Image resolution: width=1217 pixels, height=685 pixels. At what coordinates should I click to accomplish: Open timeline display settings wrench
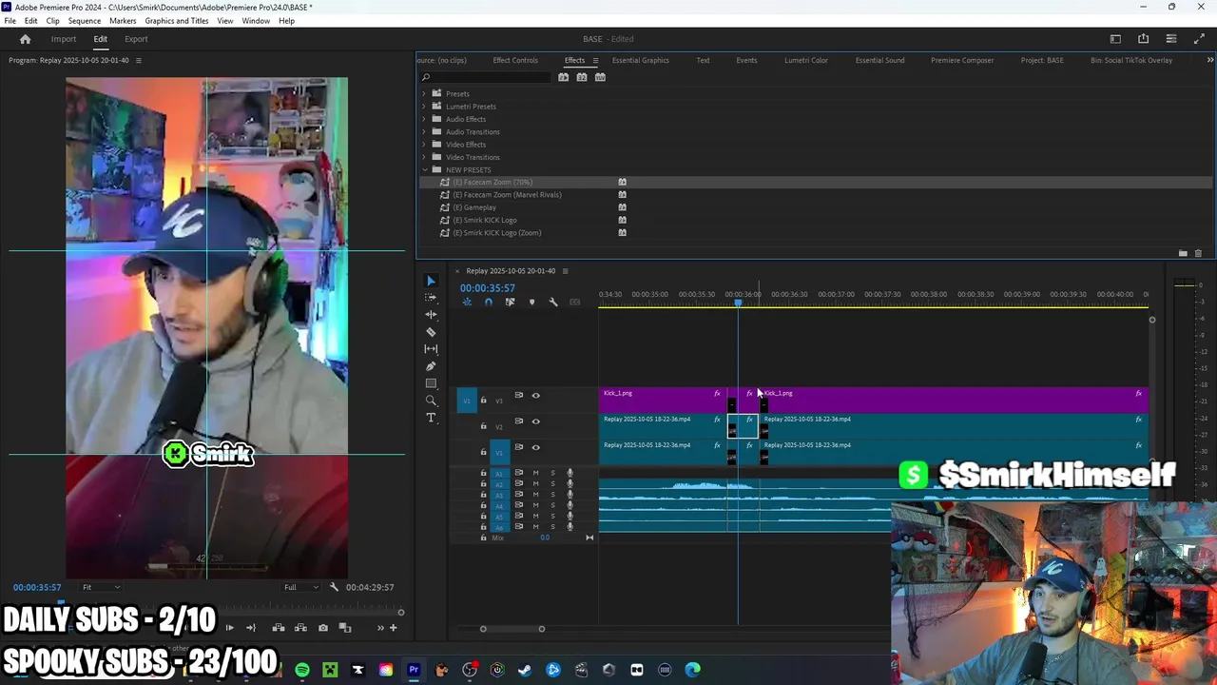click(553, 303)
